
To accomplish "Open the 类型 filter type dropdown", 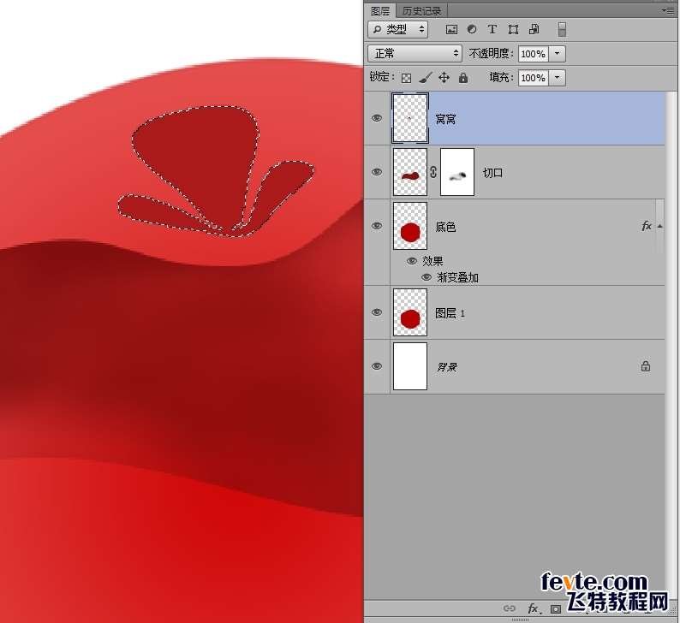I will pyautogui.click(x=398, y=30).
